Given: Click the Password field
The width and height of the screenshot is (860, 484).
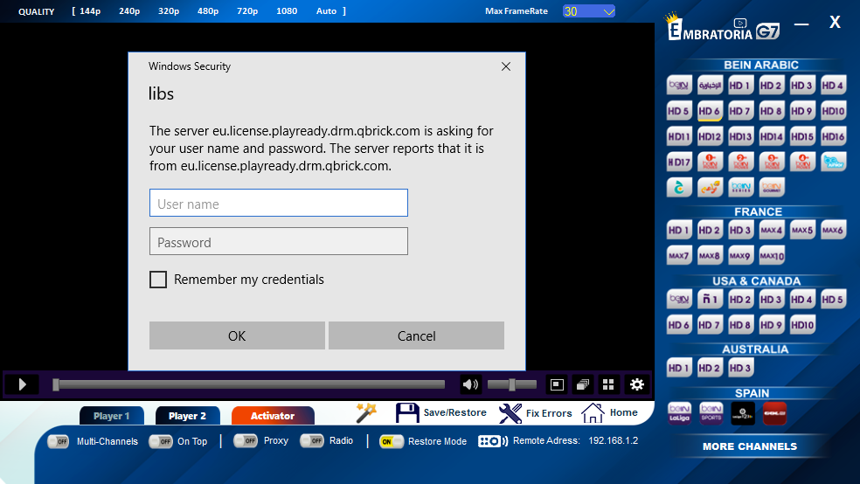Looking at the screenshot, I should [279, 241].
